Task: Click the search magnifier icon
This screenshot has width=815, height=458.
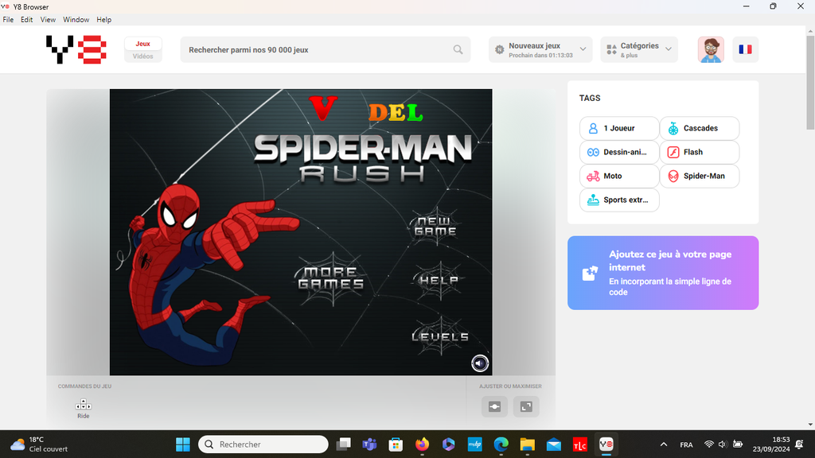Action: [458, 49]
